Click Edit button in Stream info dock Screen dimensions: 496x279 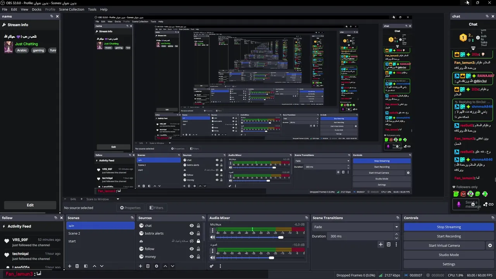point(30,205)
